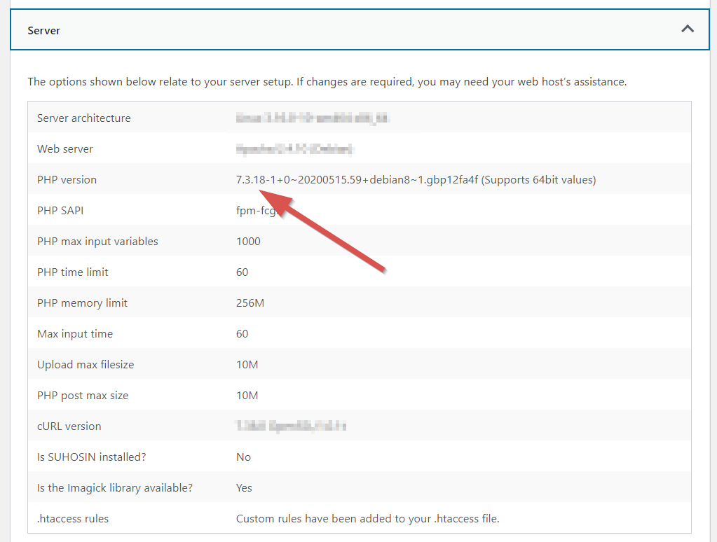
Task: Select the PHP version row label
Action: coord(67,179)
